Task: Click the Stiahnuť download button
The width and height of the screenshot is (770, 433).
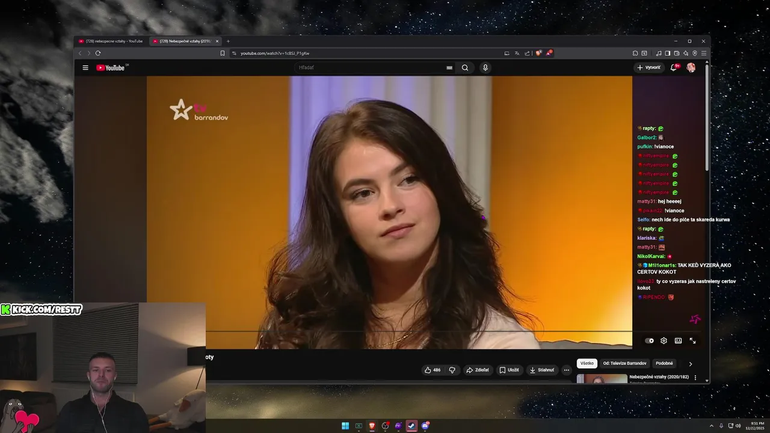Action: (x=542, y=370)
